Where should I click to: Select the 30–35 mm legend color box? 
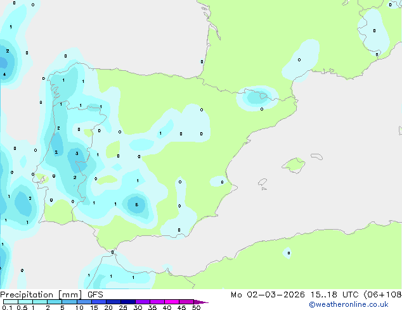pos(143,302)
